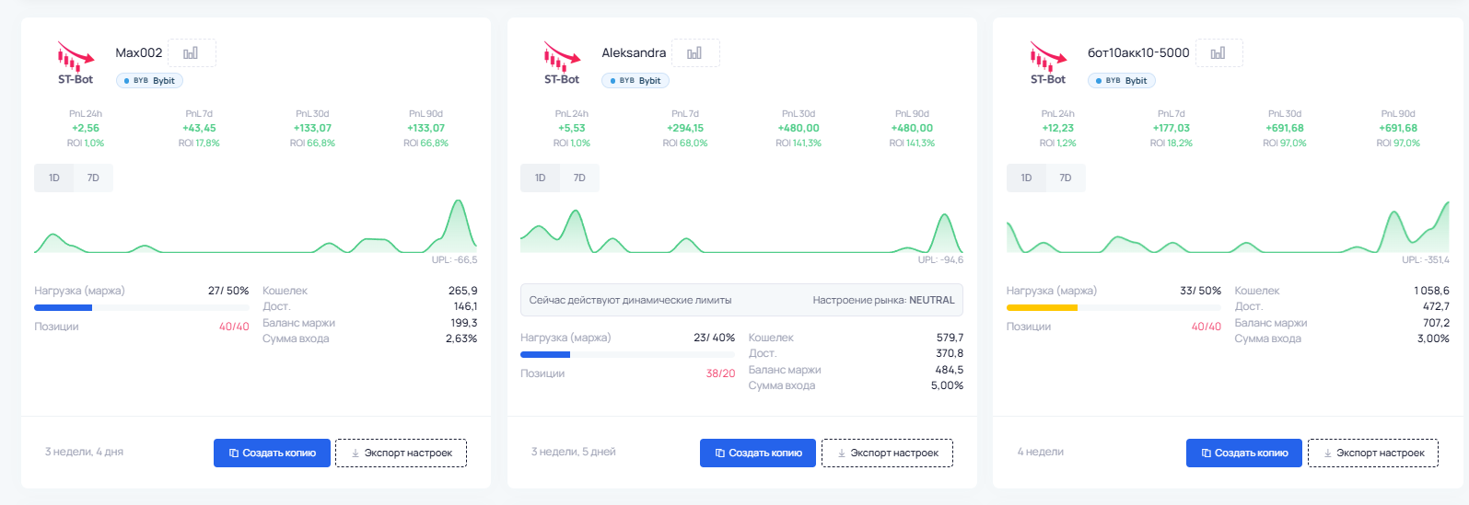The height and width of the screenshot is (505, 1469).
Task: Click the NEUTRAL market mood text
Action: pos(932,300)
